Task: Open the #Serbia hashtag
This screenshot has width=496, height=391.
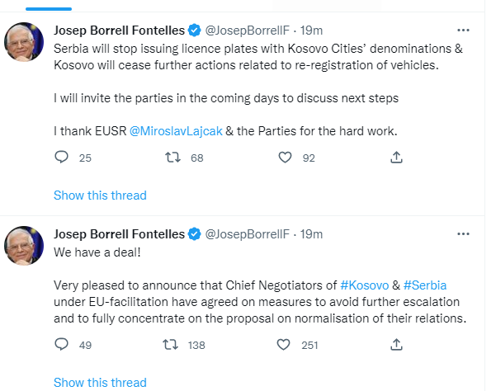Action: click(425, 285)
